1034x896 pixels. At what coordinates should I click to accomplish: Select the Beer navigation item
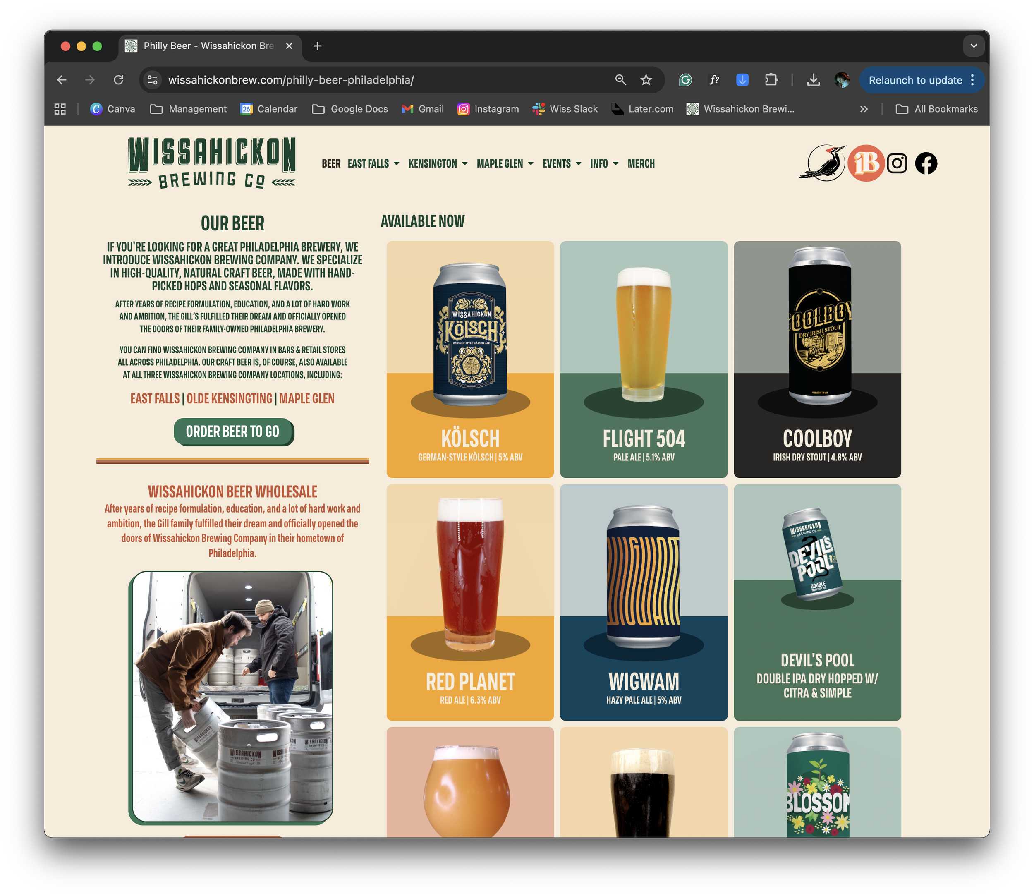pyautogui.click(x=331, y=163)
